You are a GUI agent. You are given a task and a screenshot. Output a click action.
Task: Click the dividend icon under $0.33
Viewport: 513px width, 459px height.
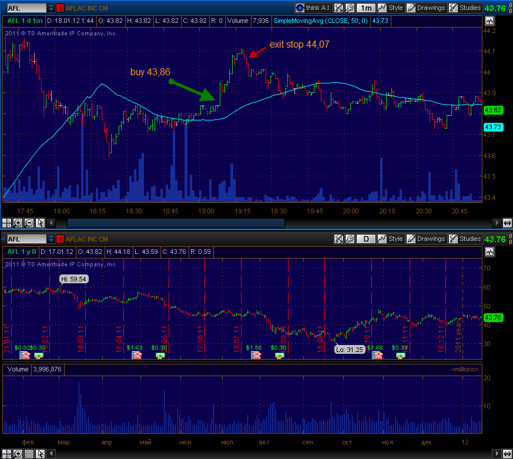point(400,356)
